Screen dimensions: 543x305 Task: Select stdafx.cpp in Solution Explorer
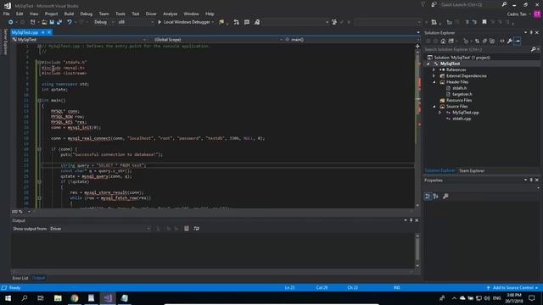(462, 119)
